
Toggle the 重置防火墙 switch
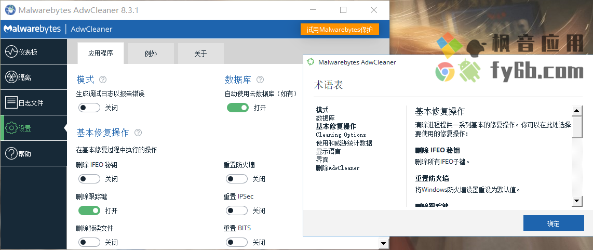[237, 179]
